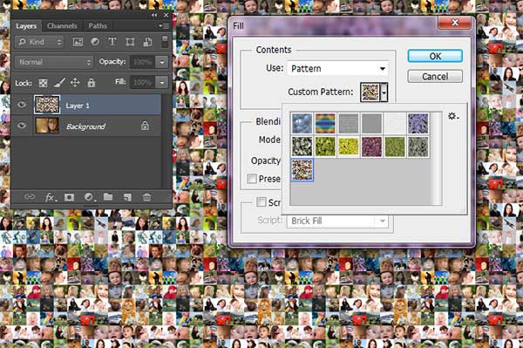The height and width of the screenshot is (348, 523).
Task: Hide Layer 1 with its eye icon
Action: (x=22, y=105)
